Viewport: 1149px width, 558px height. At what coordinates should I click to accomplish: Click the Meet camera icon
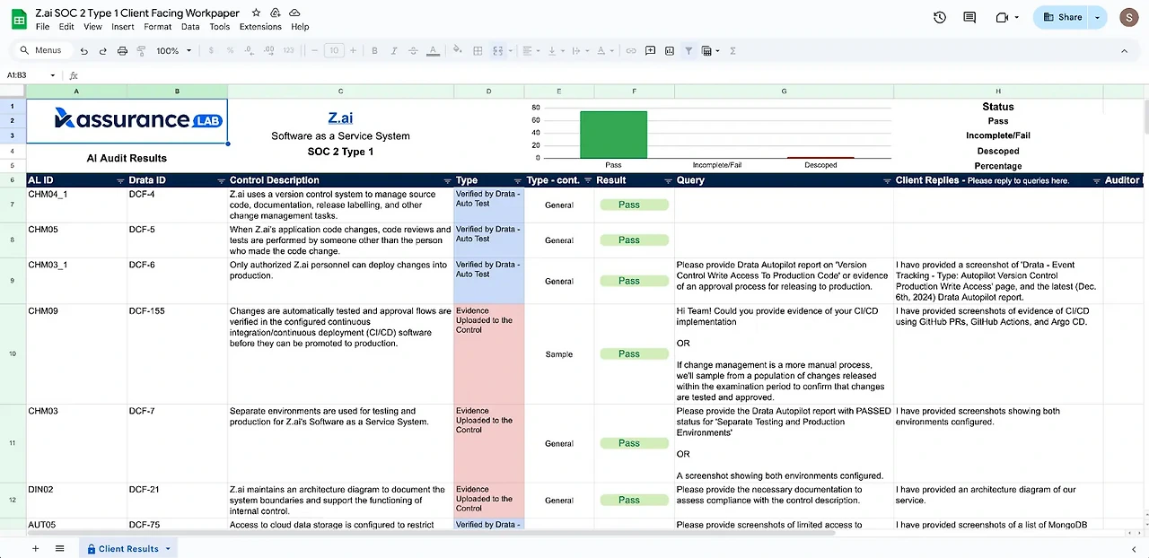pyautogui.click(x=1003, y=17)
